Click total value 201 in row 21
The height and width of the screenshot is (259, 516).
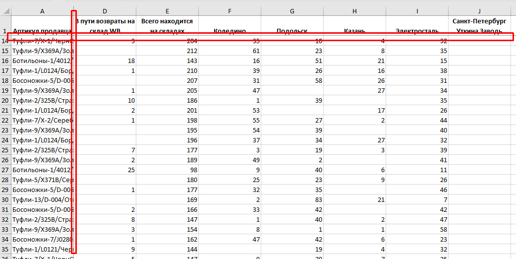[167, 110]
